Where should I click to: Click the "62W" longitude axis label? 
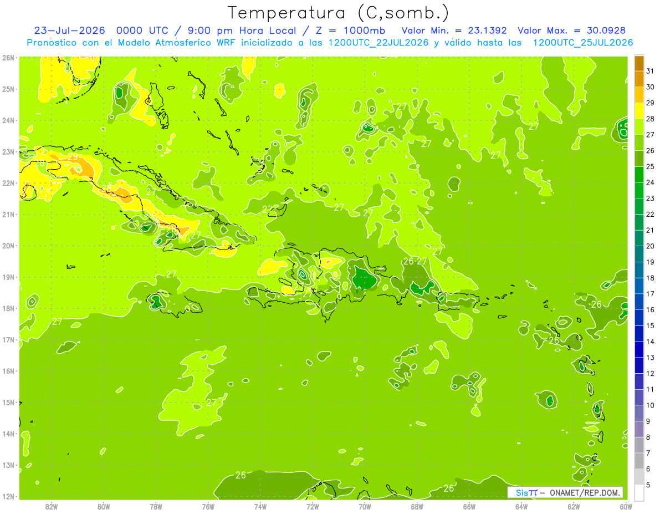(574, 506)
